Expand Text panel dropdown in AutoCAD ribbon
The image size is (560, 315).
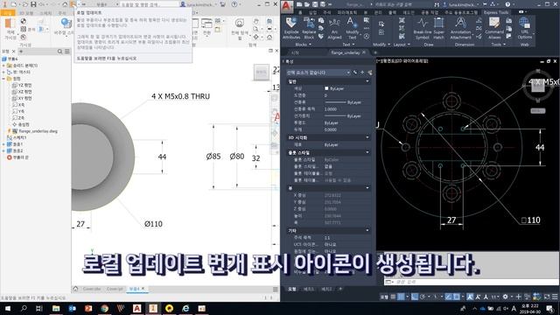[x=353, y=45]
